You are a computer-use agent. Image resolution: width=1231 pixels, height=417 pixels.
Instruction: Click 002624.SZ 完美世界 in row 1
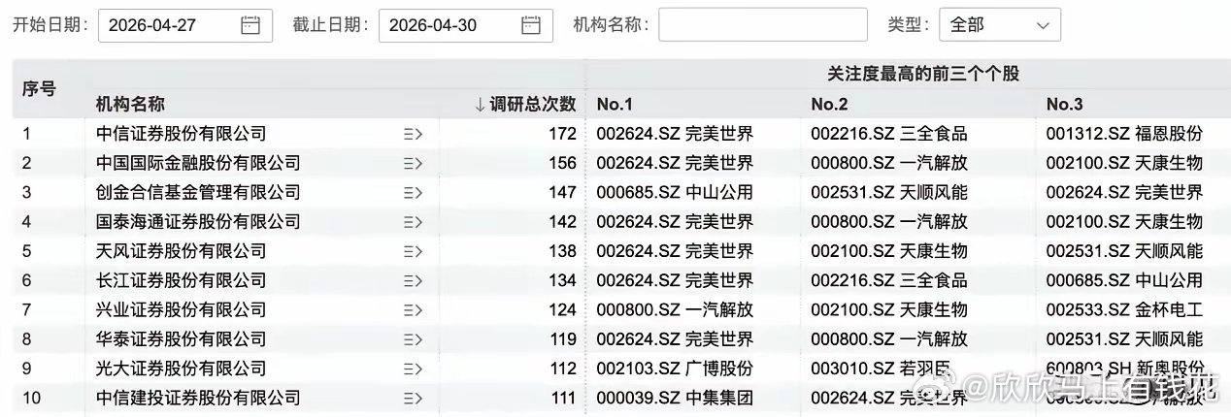[675, 134]
